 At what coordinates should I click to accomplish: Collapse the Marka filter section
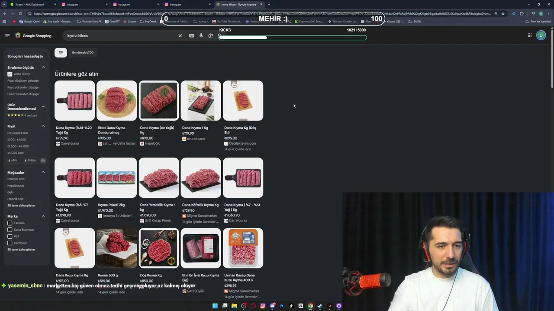(43, 216)
